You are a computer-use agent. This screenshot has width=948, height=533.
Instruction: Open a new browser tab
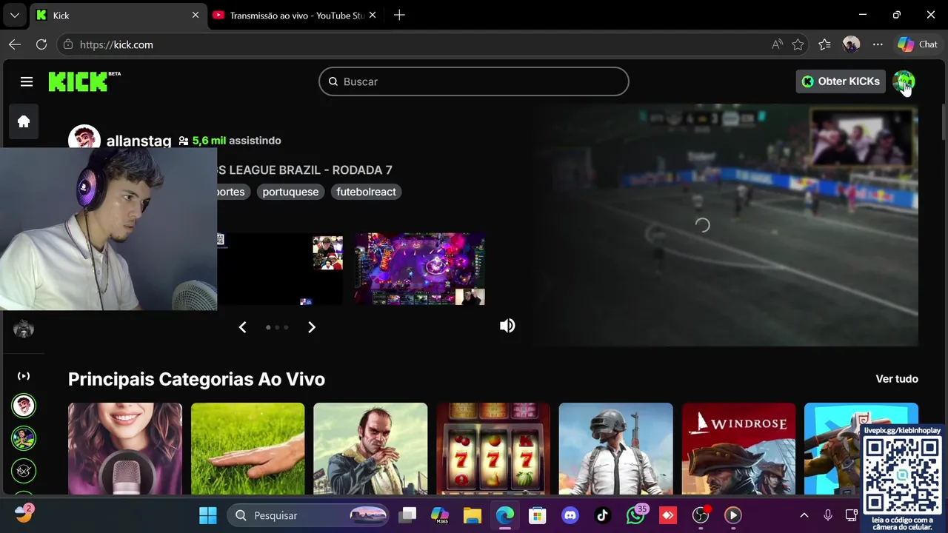(399, 15)
